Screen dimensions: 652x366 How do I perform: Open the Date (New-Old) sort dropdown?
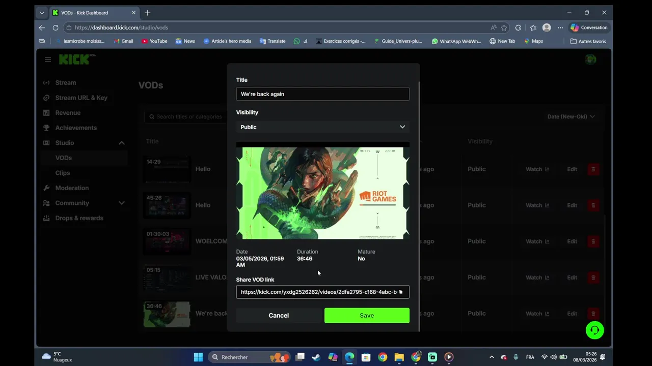click(x=571, y=117)
